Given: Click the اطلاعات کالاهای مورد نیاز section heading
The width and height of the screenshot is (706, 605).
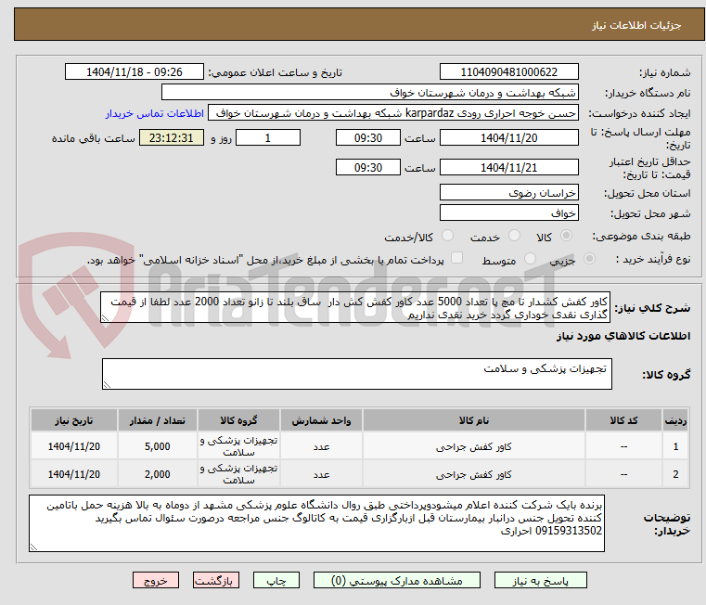Looking at the screenshot, I should (623, 336).
